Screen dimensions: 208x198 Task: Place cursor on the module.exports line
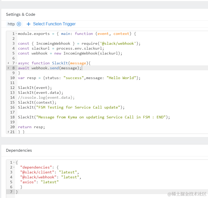77,34
